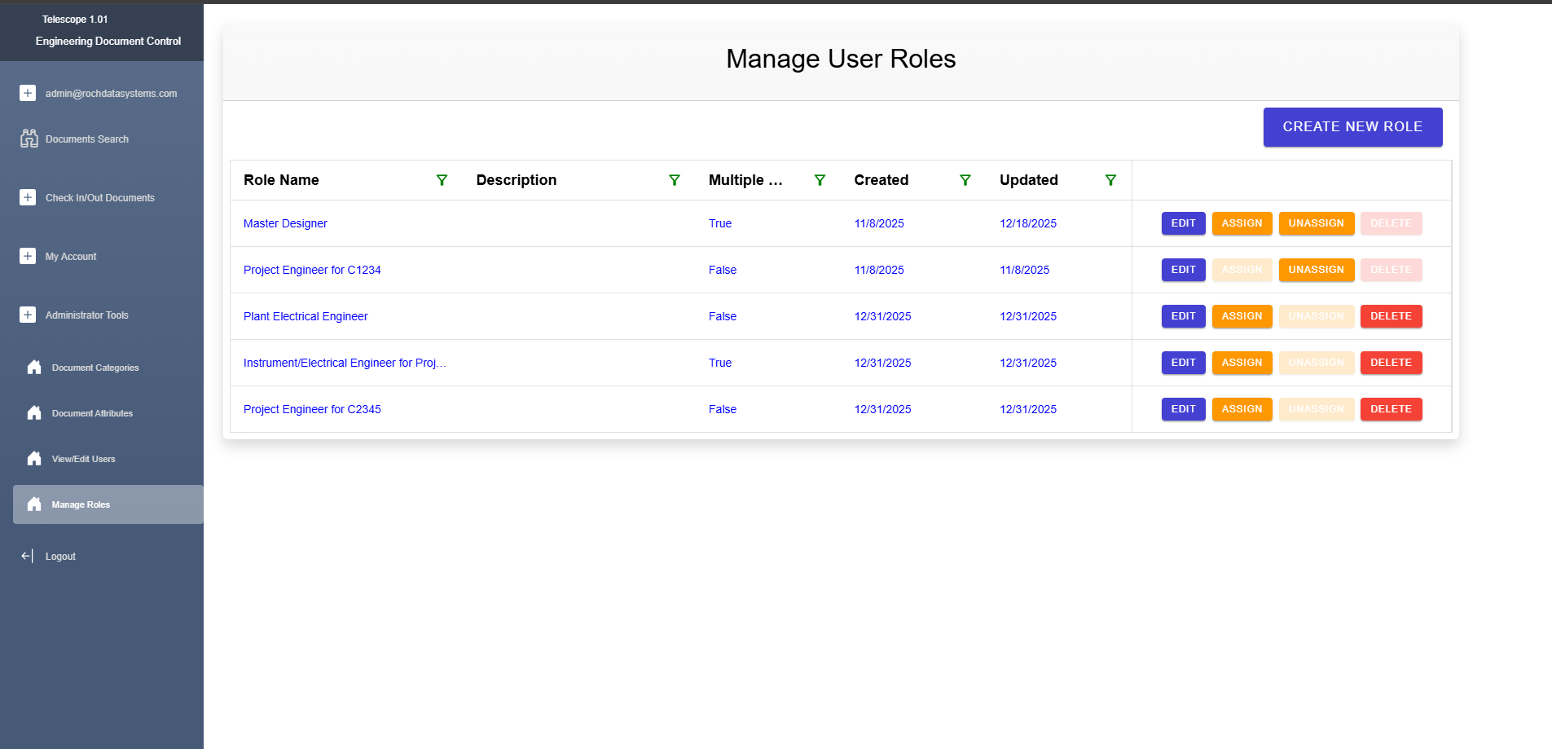1552x749 pixels.
Task: Edit the Master Designer role
Action: point(1183,223)
